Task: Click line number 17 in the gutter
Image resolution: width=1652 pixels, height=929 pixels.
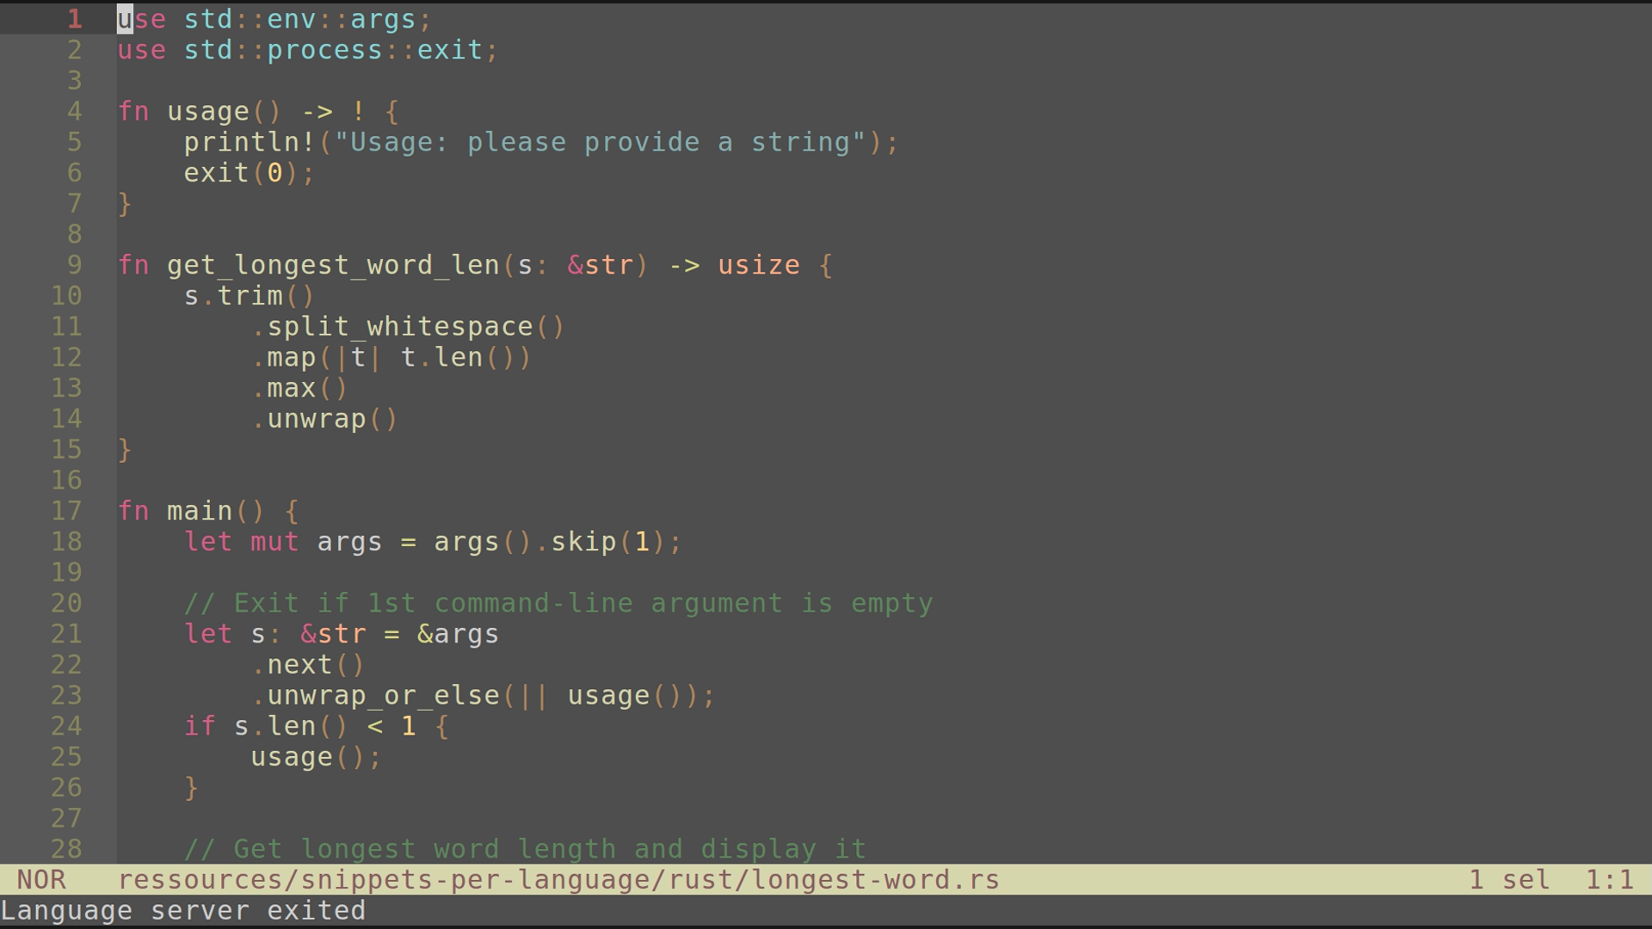Action: coord(66,511)
